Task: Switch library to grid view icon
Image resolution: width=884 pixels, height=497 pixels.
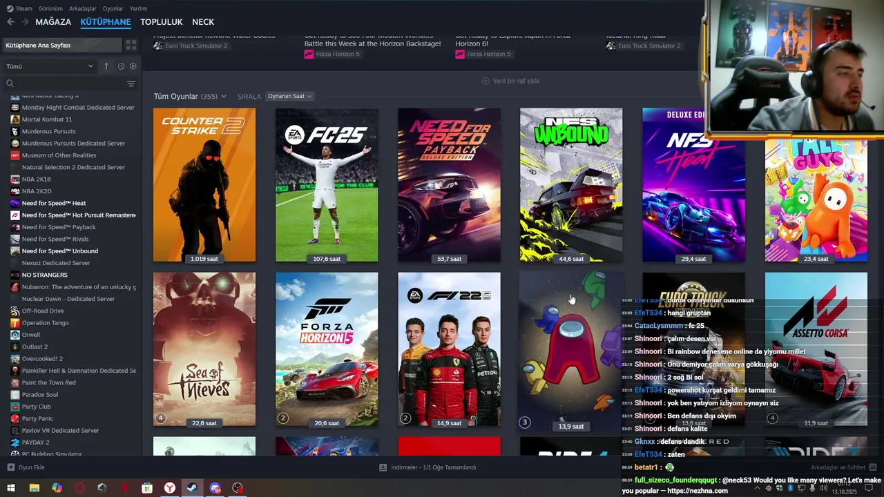Action: [x=131, y=45]
